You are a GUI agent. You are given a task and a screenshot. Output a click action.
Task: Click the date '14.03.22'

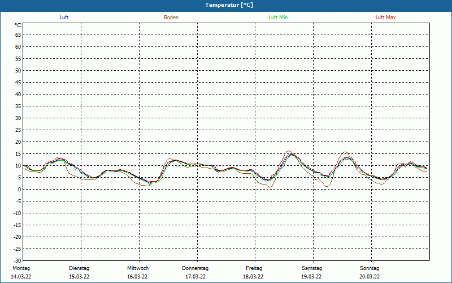21,277
